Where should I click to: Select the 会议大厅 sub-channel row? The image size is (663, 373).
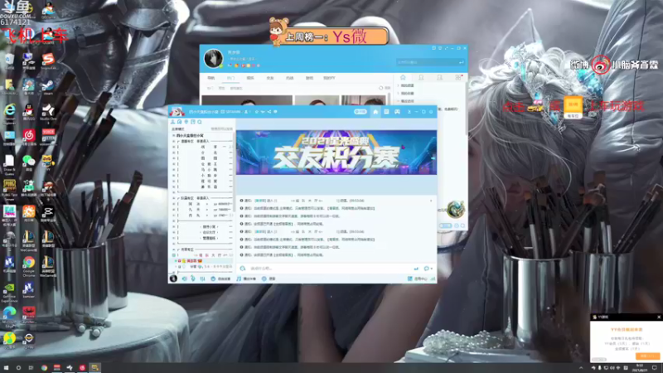tap(204, 232)
